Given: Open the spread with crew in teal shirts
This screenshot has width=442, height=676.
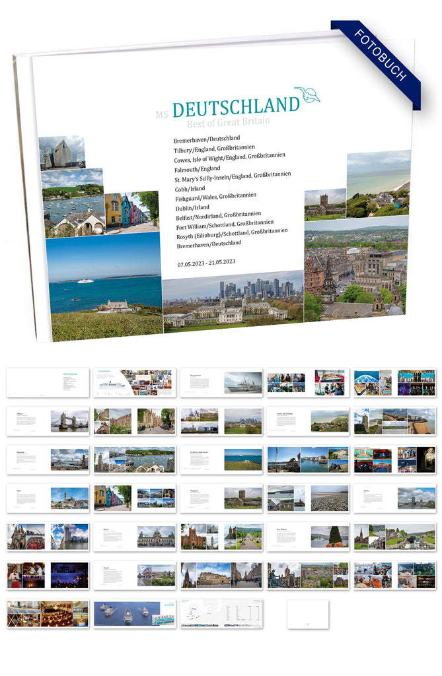Looking at the screenshot, I should pos(395,382).
